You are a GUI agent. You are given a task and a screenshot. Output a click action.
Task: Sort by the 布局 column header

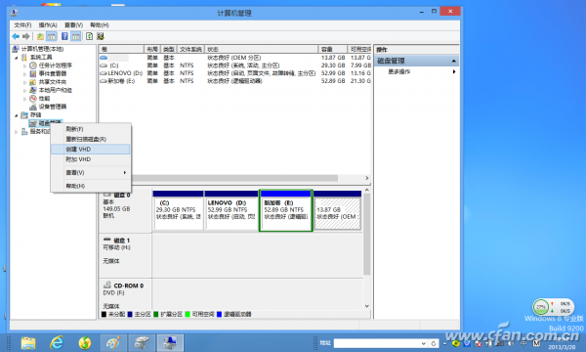point(152,49)
